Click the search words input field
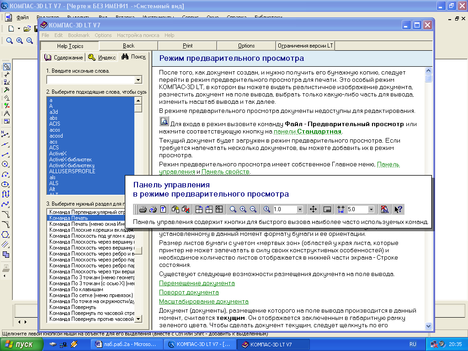 point(91,80)
